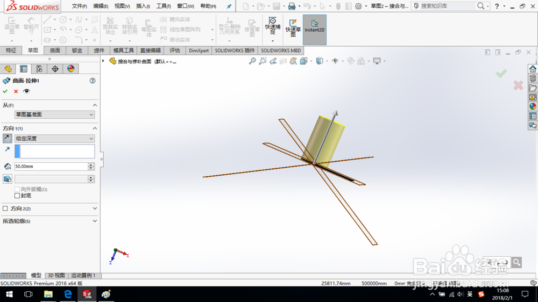The image size is (538, 302).
Task: Enable the 方向 2 checkbox
Action: tap(5, 208)
